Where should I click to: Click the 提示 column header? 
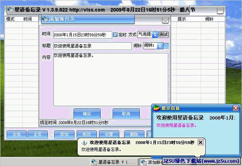pyautogui.click(x=181, y=19)
